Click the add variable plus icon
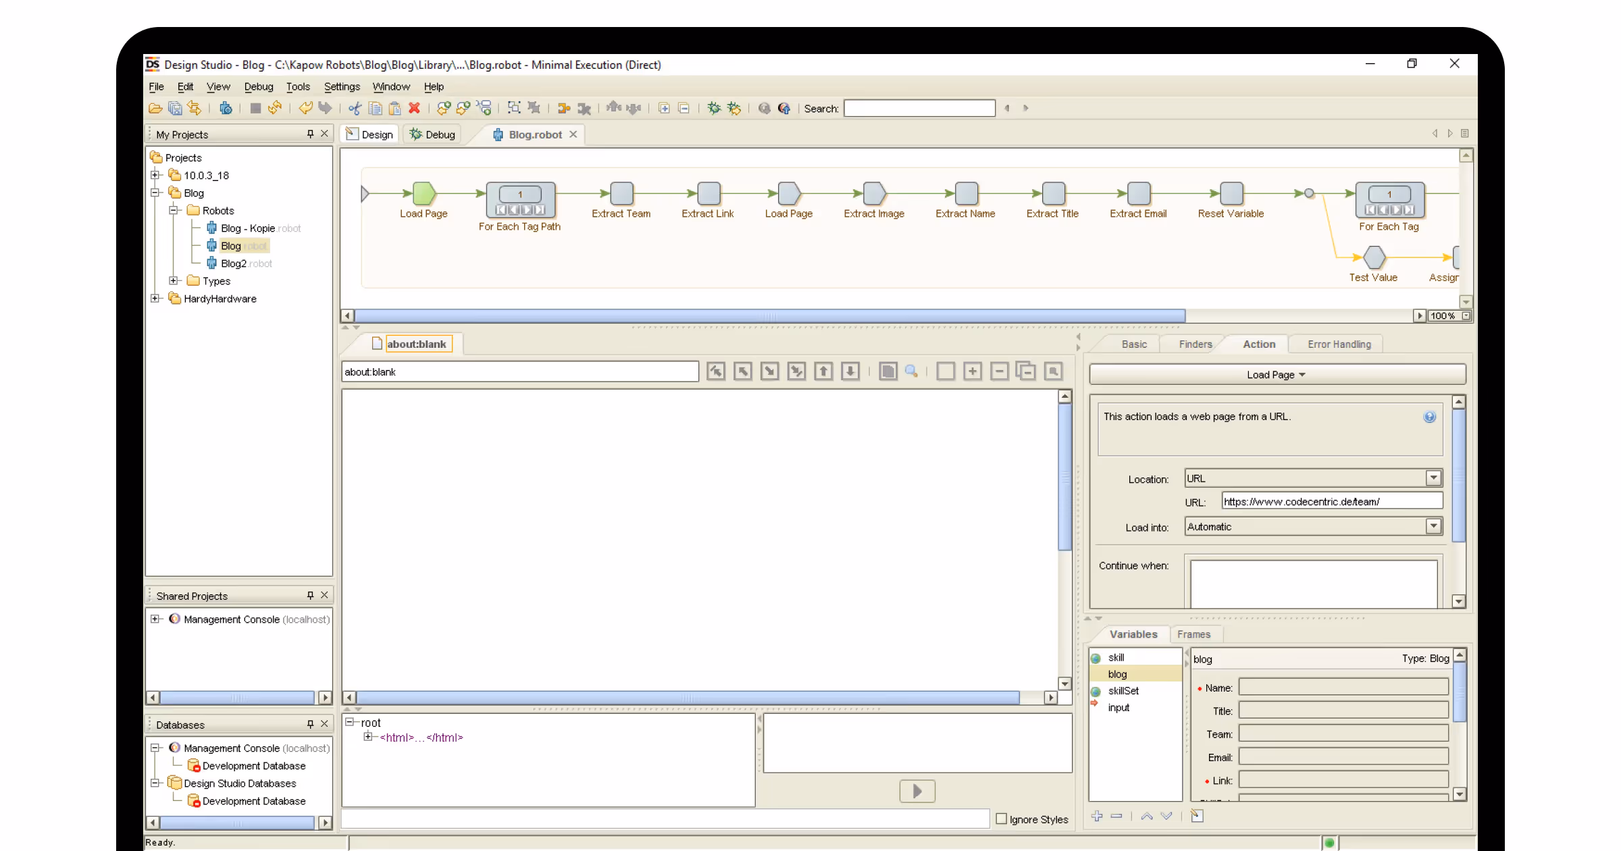This screenshot has width=1621, height=851. pyautogui.click(x=1097, y=816)
